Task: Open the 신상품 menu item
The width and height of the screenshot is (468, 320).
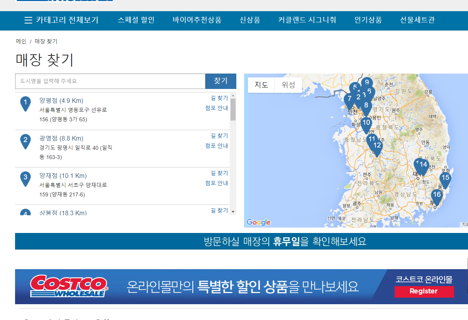Action: (x=250, y=20)
